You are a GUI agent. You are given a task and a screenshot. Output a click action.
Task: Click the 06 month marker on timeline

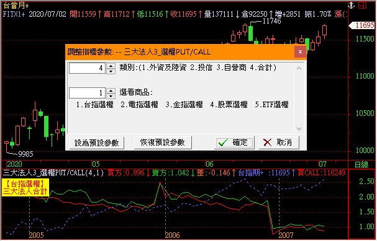click(x=209, y=164)
